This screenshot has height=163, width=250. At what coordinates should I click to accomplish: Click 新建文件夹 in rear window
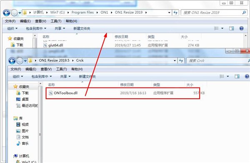82,29
